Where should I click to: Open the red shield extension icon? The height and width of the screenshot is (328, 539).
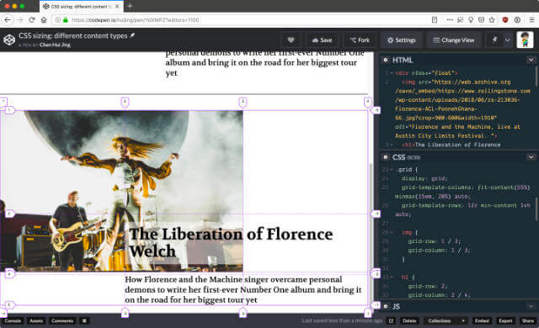point(505,20)
